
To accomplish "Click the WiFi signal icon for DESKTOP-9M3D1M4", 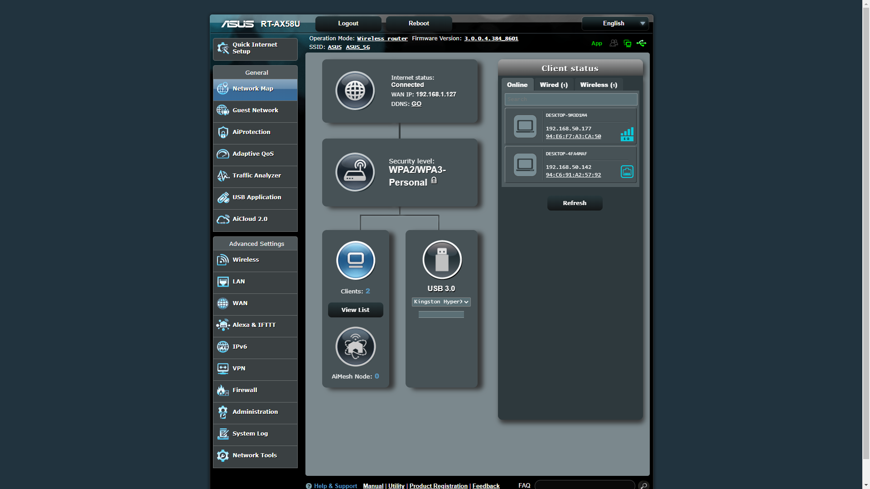I will coord(627,134).
